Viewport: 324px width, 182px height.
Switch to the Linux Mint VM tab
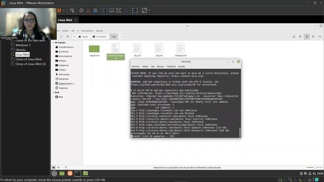point(65,20)
